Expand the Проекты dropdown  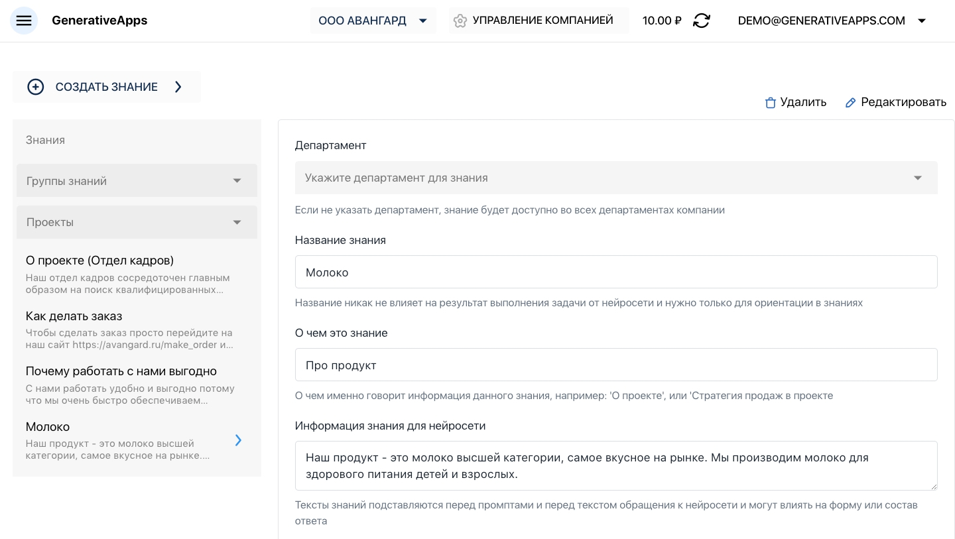coord(137,222)
